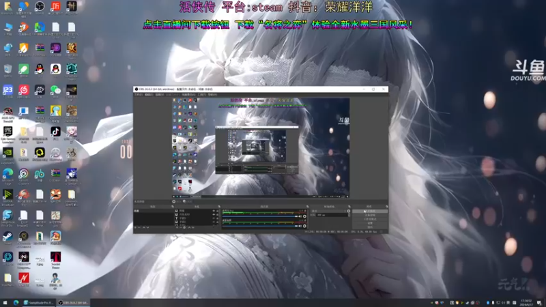Click the 工作室模式 Studio Mode button
The height and width of the screenshot is (307, 546).
369,219
